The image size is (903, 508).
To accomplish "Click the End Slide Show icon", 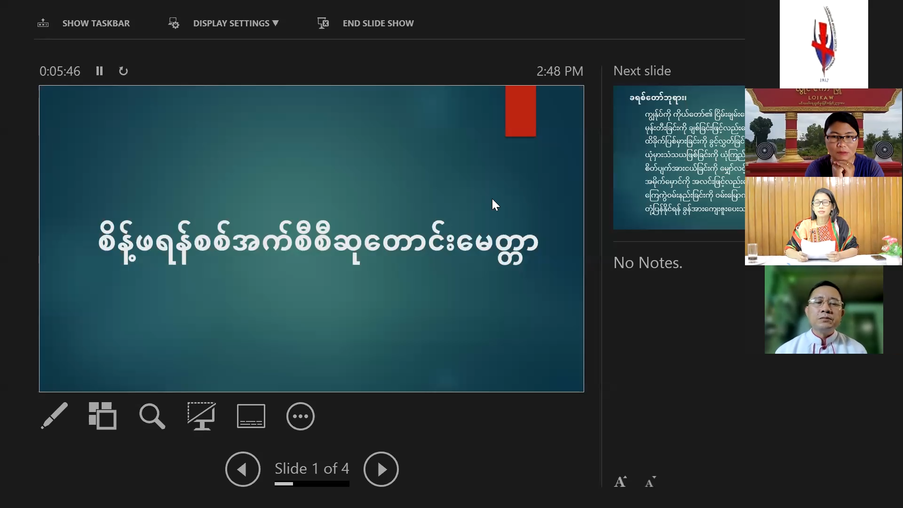I will click(x=323, y=23).
